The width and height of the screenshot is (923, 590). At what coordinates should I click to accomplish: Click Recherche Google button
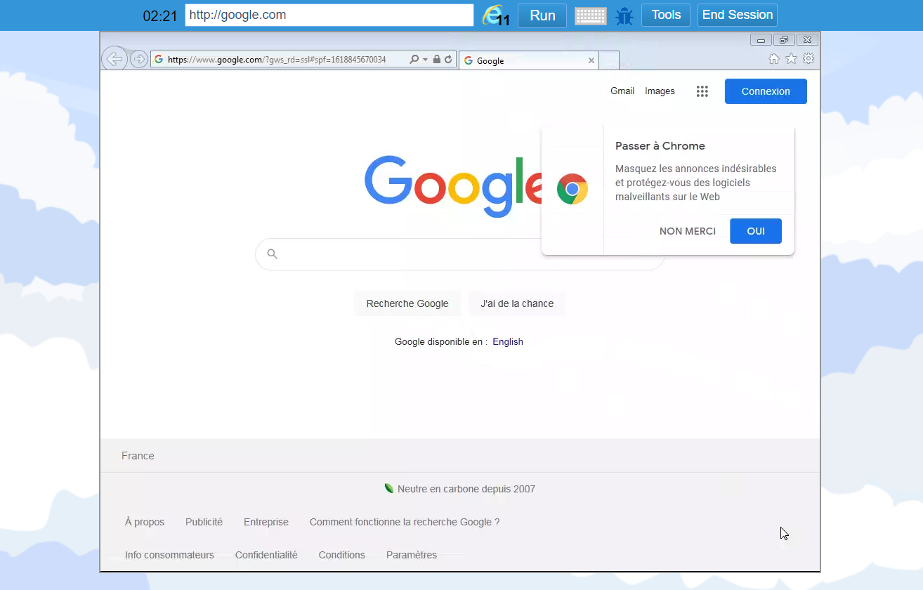pos(407,303)
